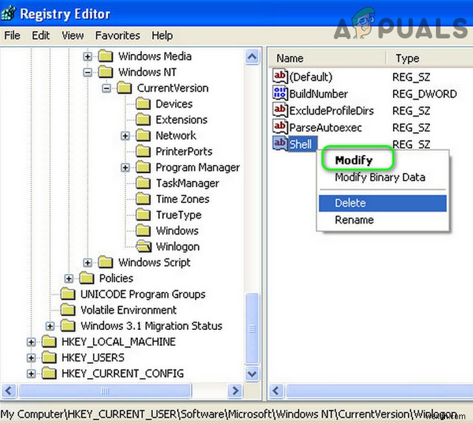The width and height of the screenshot is (473, 423).
Task: Click the tree pane scroll right arrow
Action: 235,391
